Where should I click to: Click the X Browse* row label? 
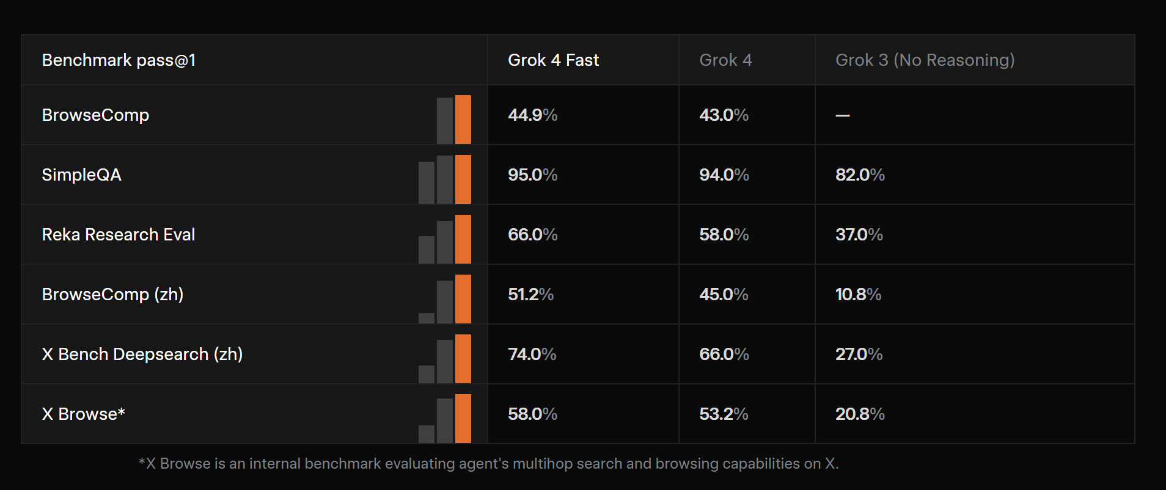(x=83, y=414)
